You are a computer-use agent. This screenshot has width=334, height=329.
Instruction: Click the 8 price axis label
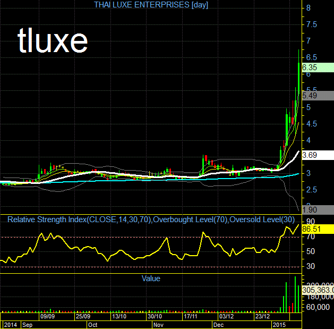(308, 8)
